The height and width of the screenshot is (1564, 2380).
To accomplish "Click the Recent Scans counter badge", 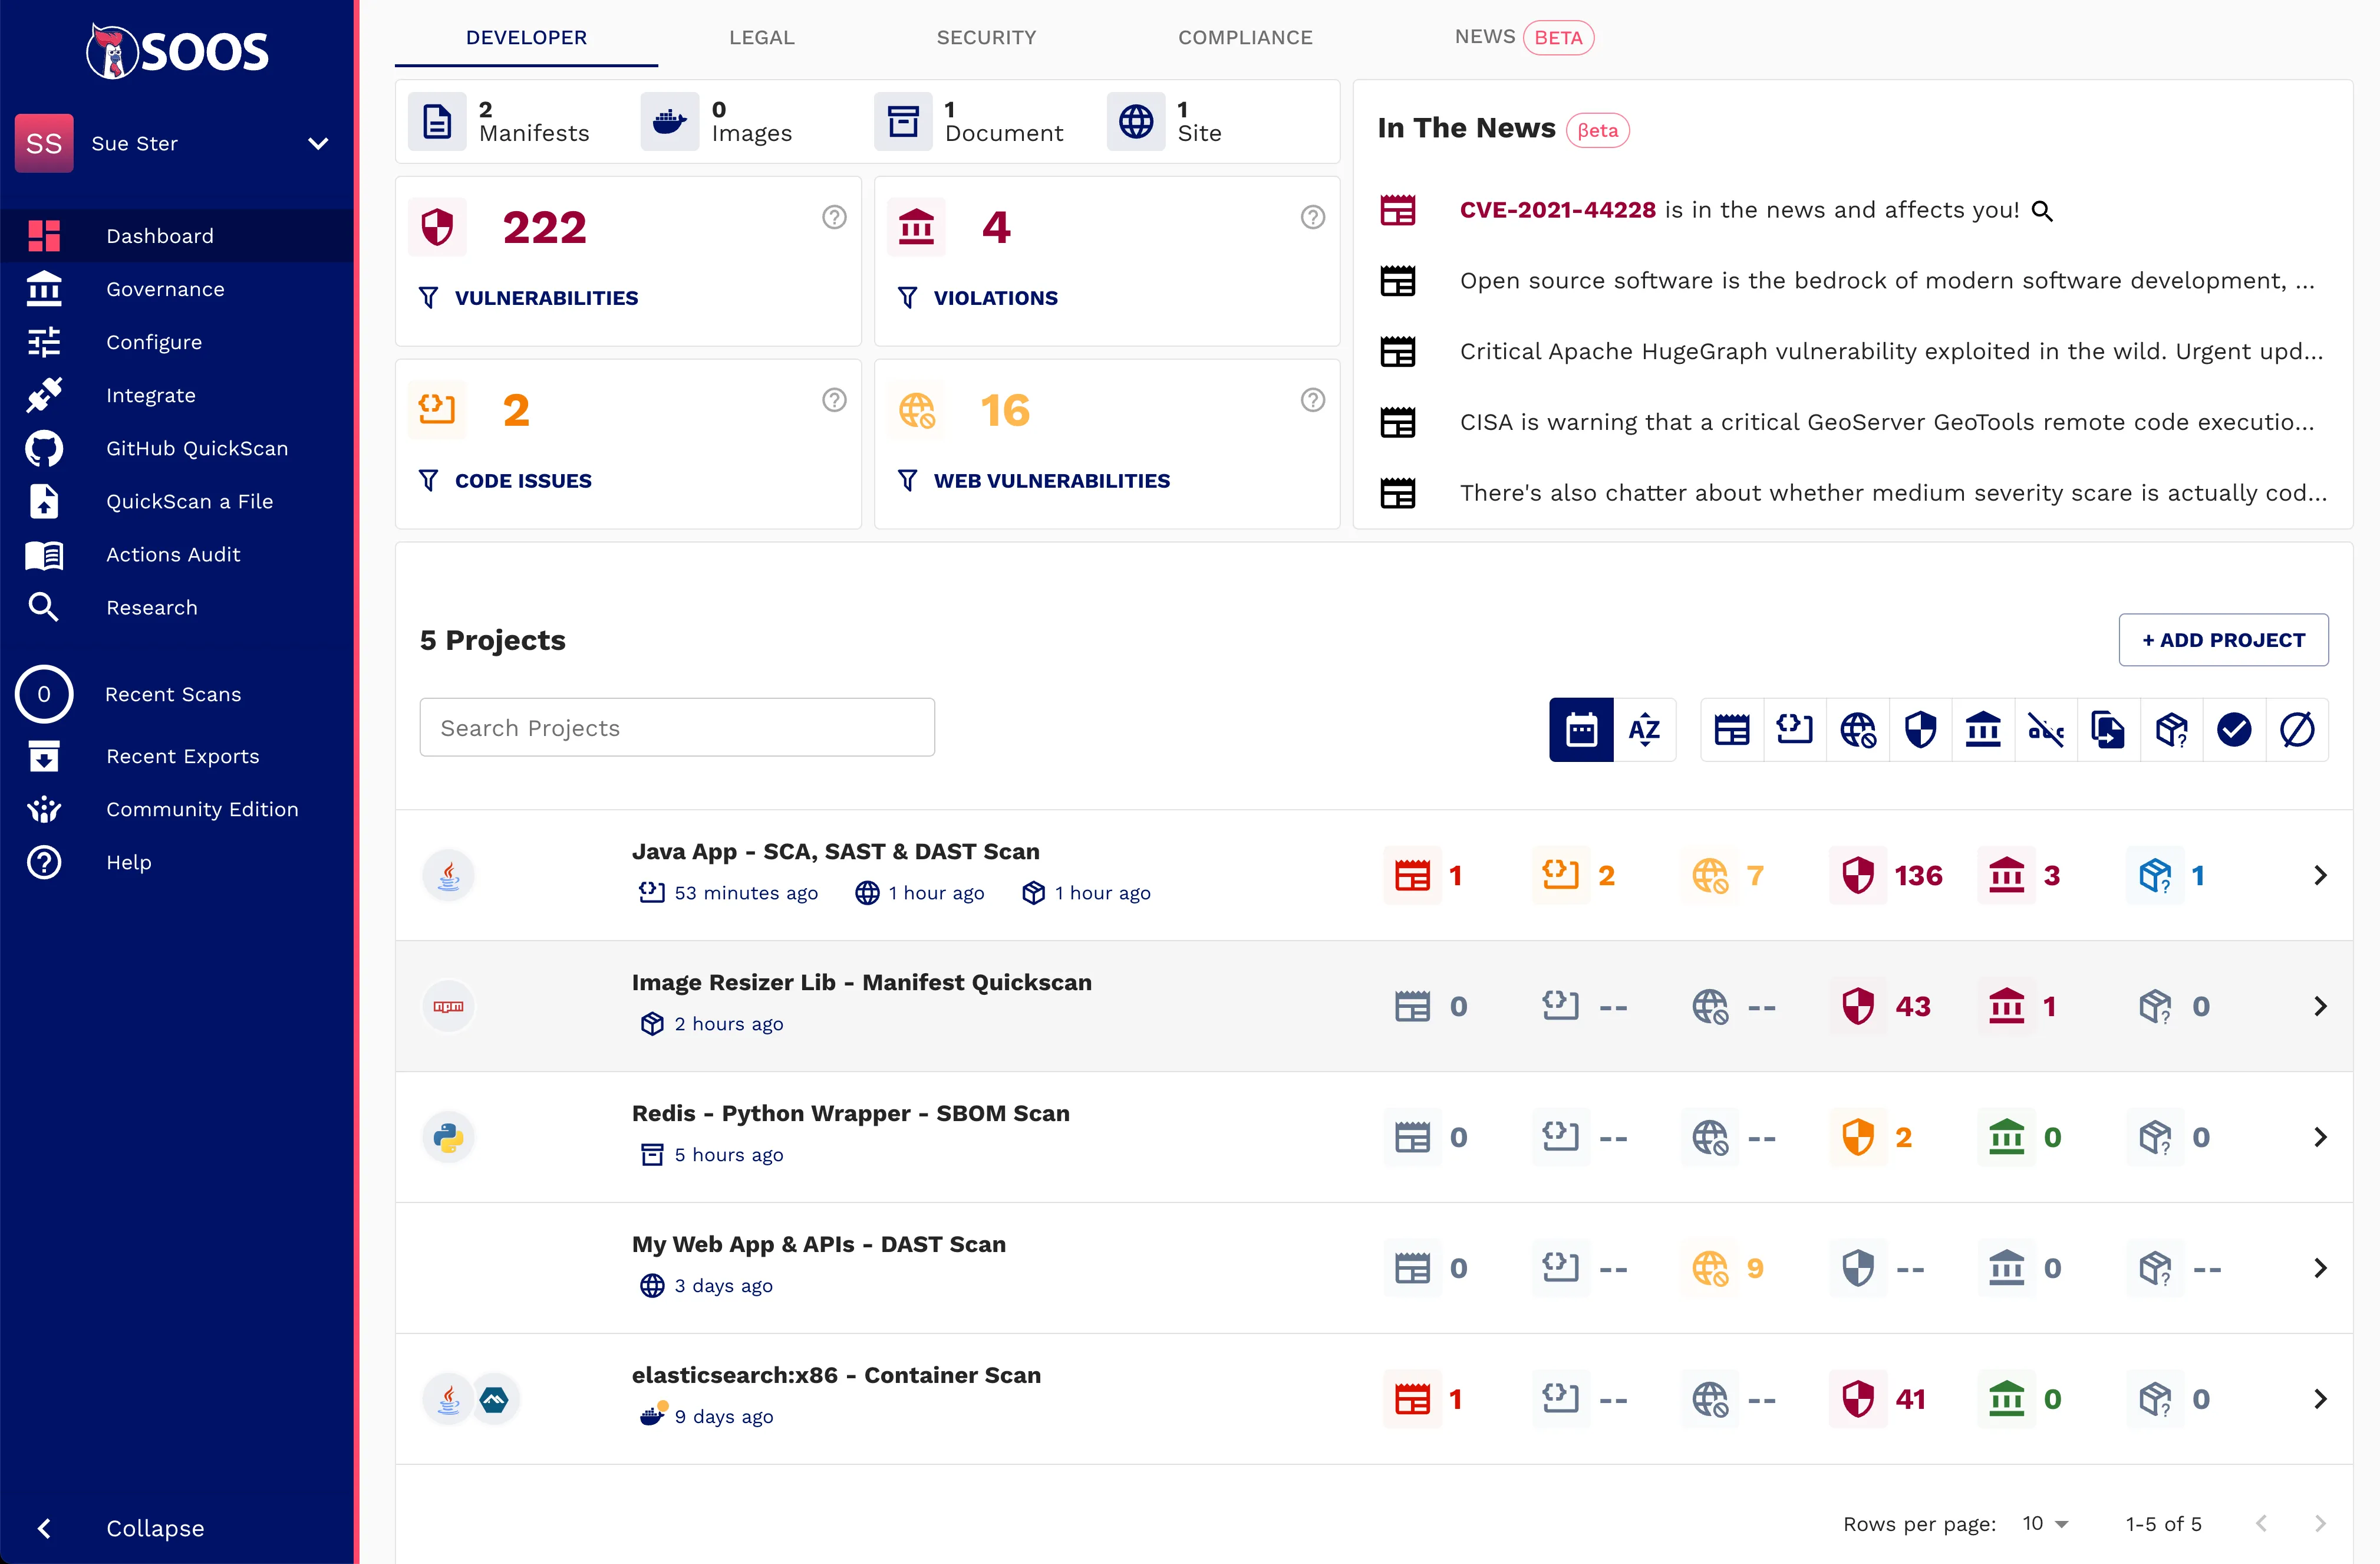I will click(x=44, y=694).
